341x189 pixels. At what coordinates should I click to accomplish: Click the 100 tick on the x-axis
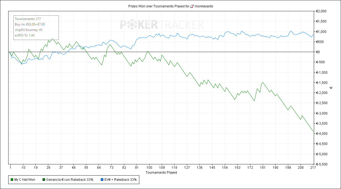149,167
